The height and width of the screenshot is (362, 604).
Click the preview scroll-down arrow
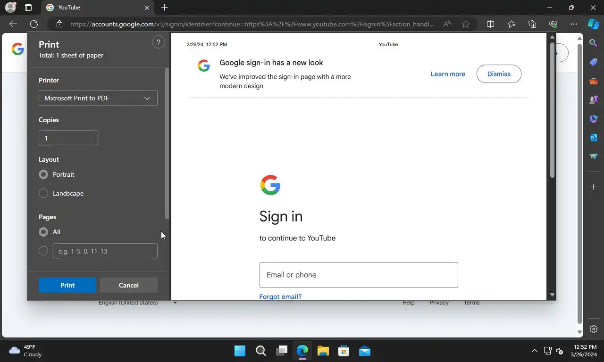pyautogui.click(x=552, y=295)
